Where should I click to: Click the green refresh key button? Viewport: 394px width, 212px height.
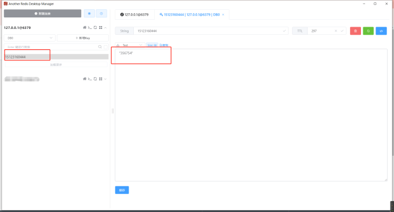[x=368, y=31]
